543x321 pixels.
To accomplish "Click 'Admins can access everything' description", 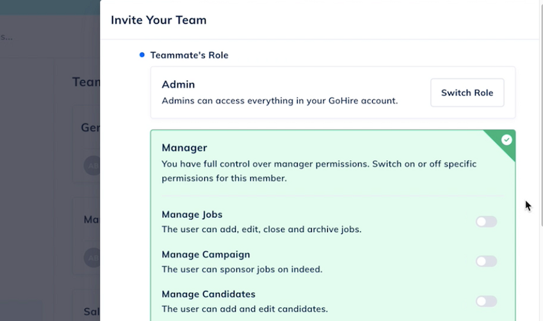I will tap(280, 100).
